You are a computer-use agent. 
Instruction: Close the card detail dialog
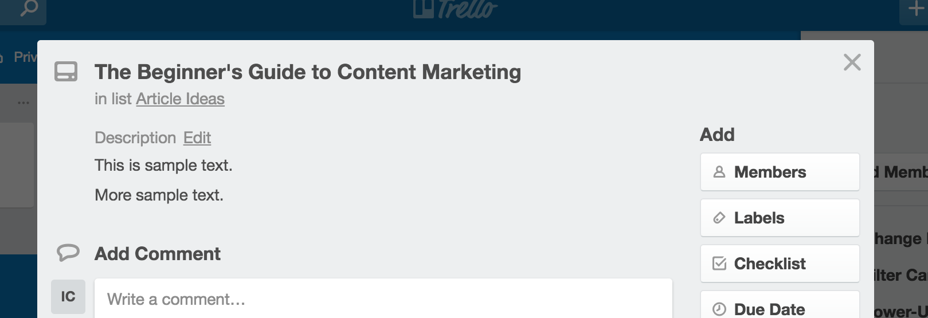click(x=852, y=62)
